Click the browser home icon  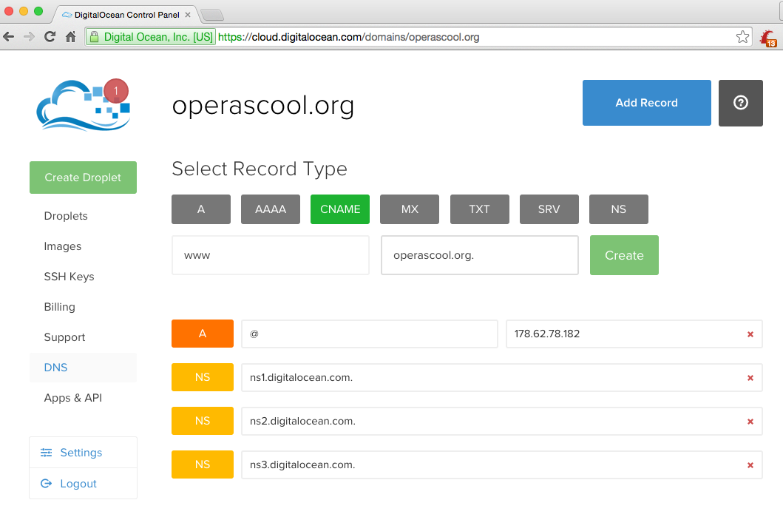[70, 36]
